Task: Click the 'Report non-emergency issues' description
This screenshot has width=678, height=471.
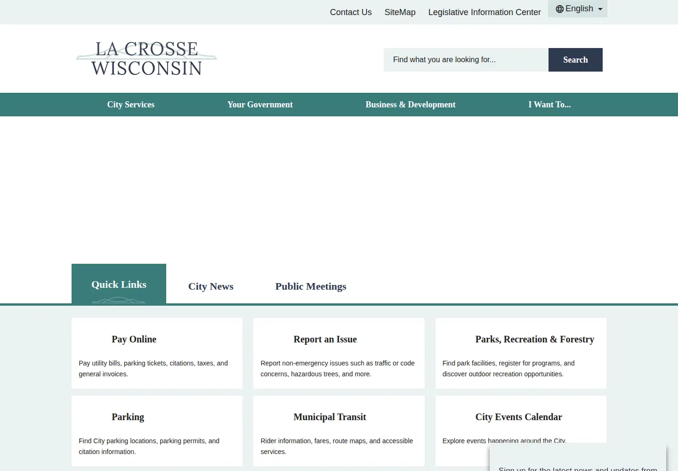Action: (x=338, y=368)
